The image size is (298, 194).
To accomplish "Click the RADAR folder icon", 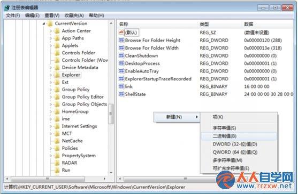I will 57,163.
